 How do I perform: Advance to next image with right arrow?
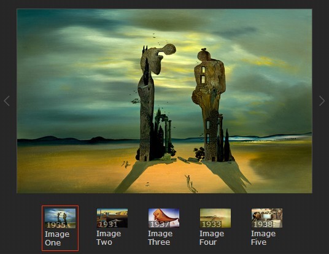click(x=322, y=101)
